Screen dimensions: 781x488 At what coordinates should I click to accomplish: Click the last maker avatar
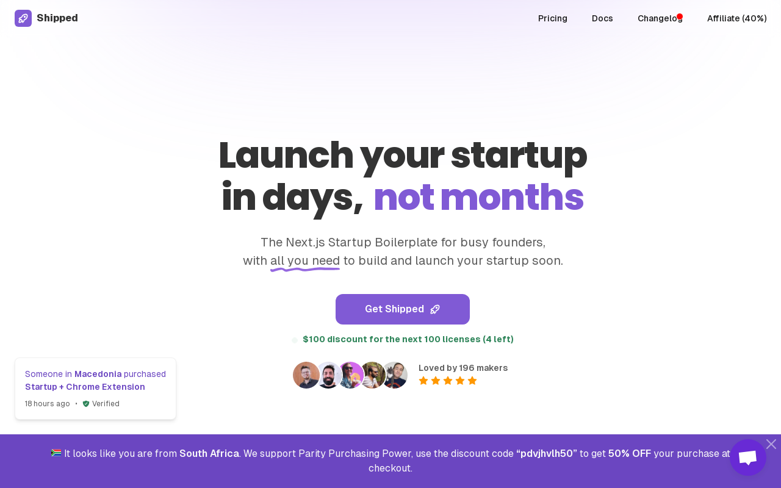[395, 375]
